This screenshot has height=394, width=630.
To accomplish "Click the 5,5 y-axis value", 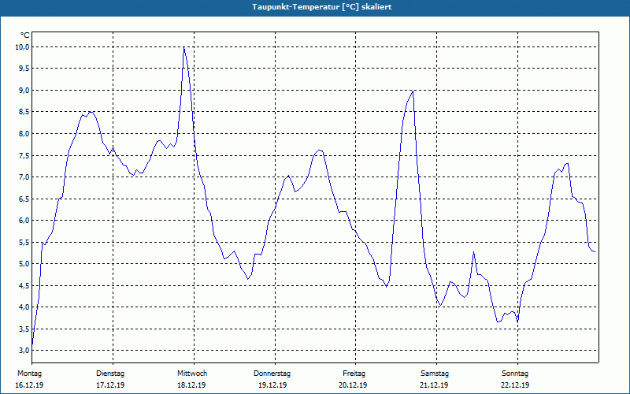I will [24, 243].
